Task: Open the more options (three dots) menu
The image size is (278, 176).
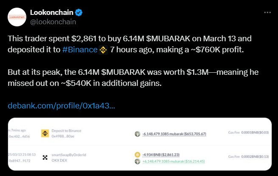Action: click(266, 13)
